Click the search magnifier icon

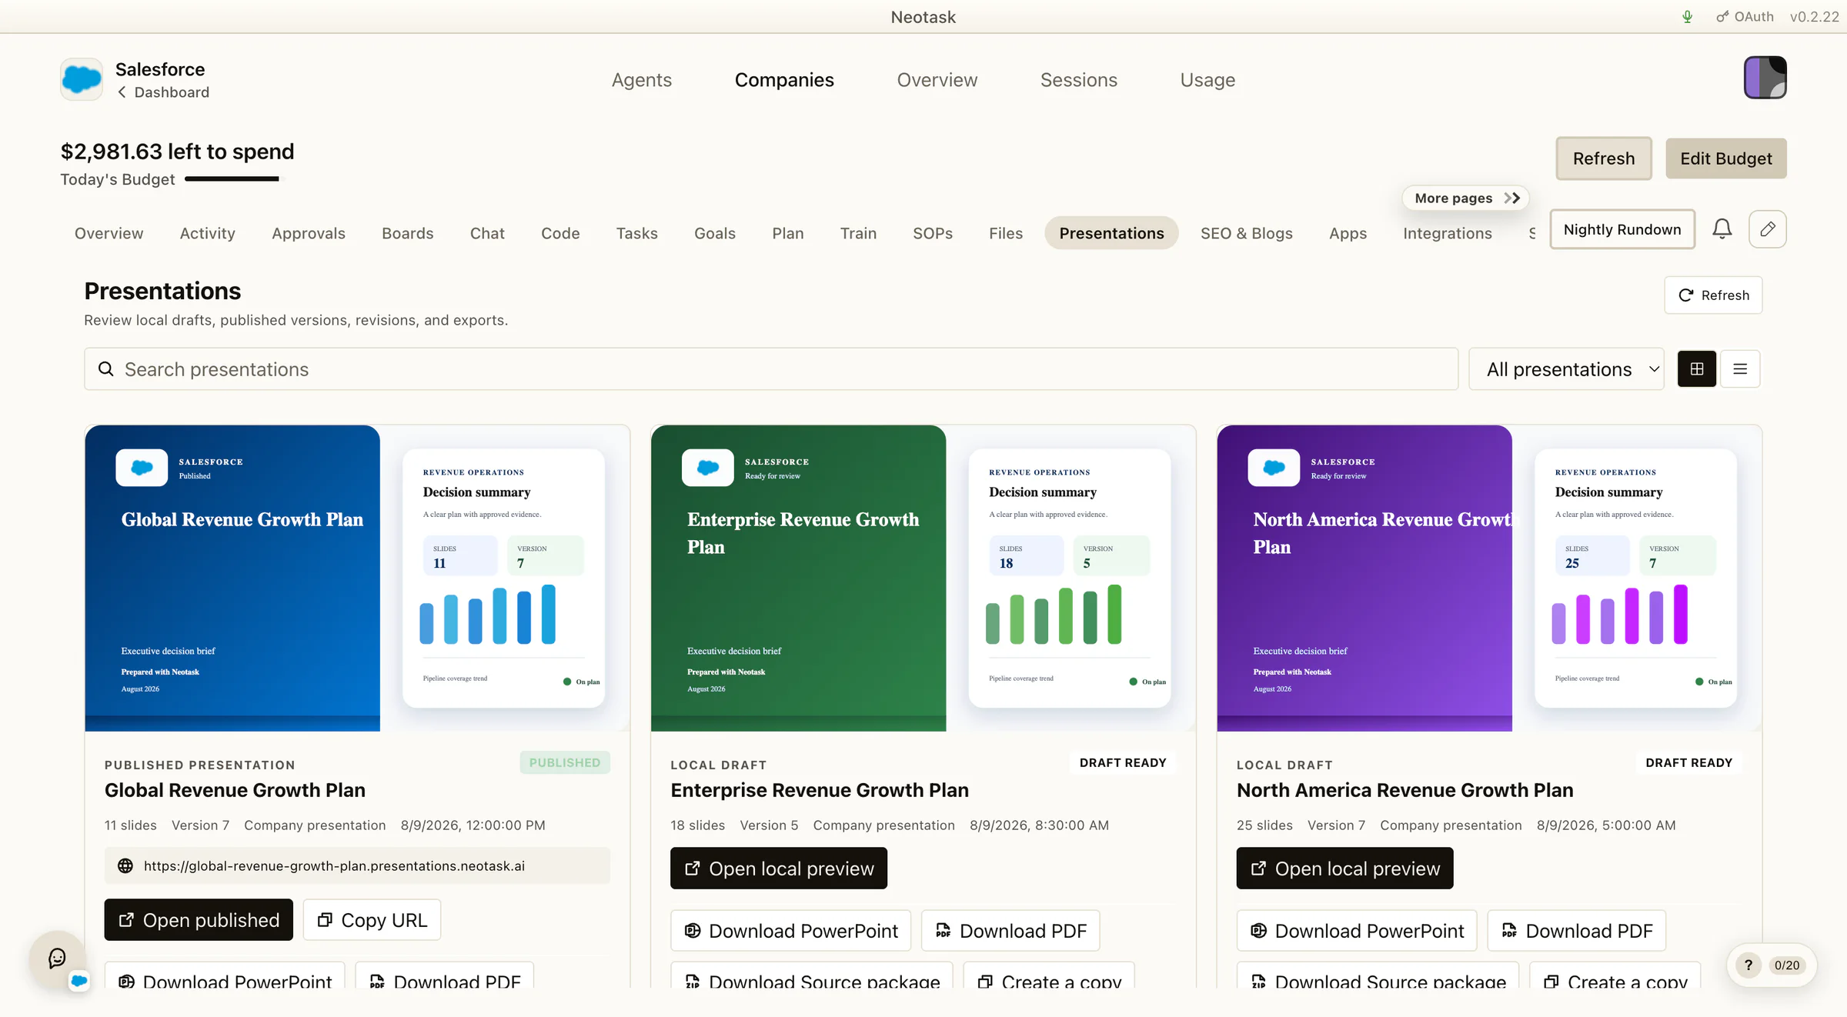coord(105,369)
